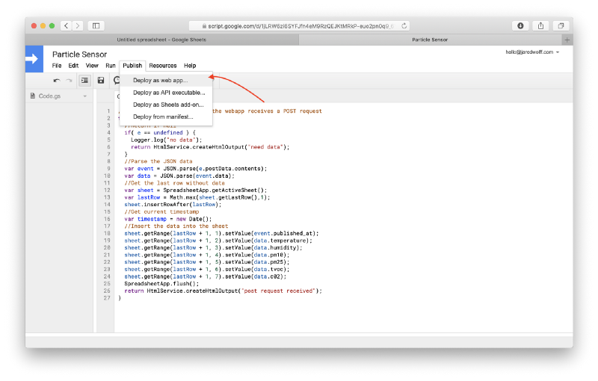Open the Help menu

190,66
